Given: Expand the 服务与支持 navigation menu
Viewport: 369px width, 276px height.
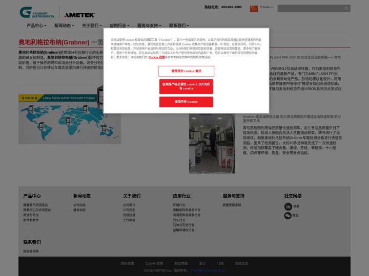Looking at the screenshot, I should (149, 26).
